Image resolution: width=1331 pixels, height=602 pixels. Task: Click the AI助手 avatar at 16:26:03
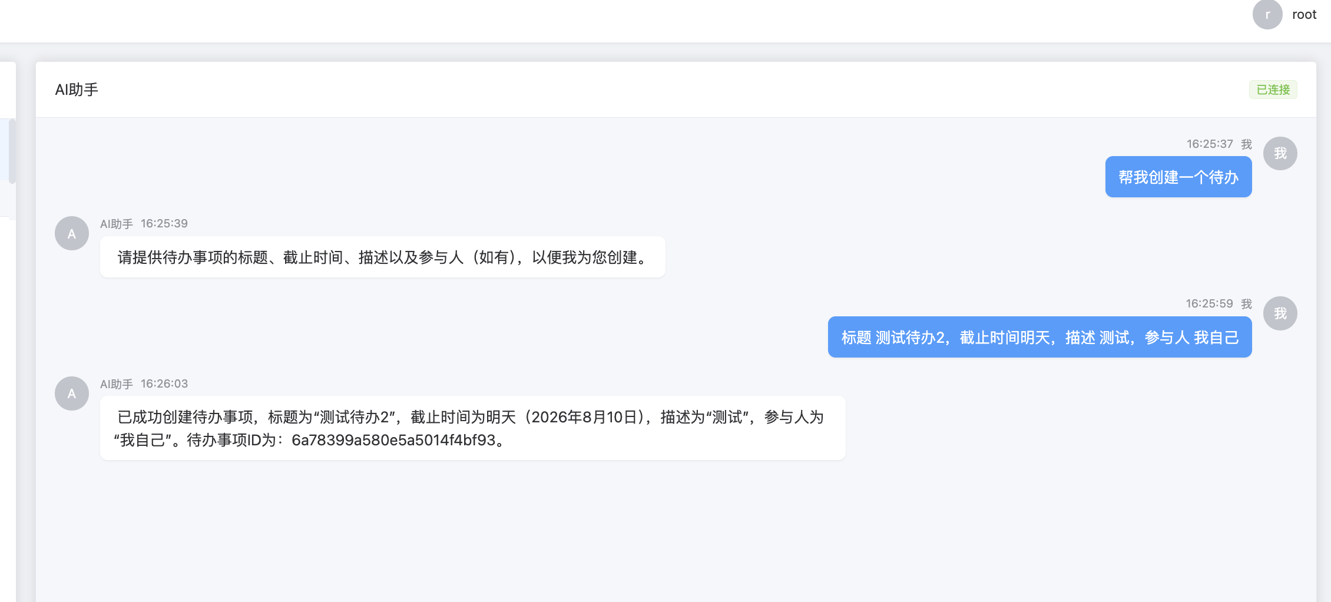(x=72, y=393)
